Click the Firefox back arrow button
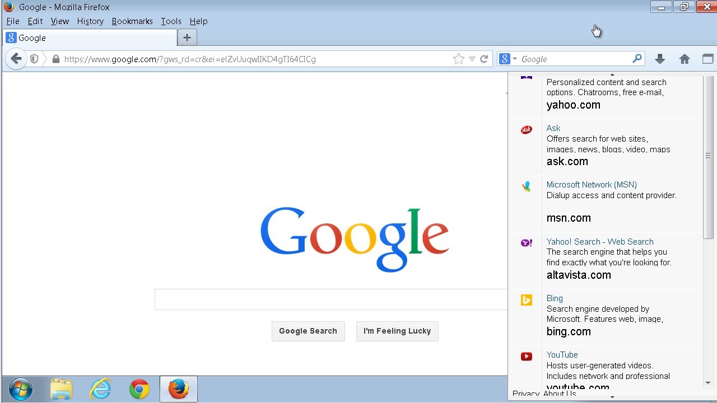This screenshot has width=717, height=403. (x=16, y=59)
